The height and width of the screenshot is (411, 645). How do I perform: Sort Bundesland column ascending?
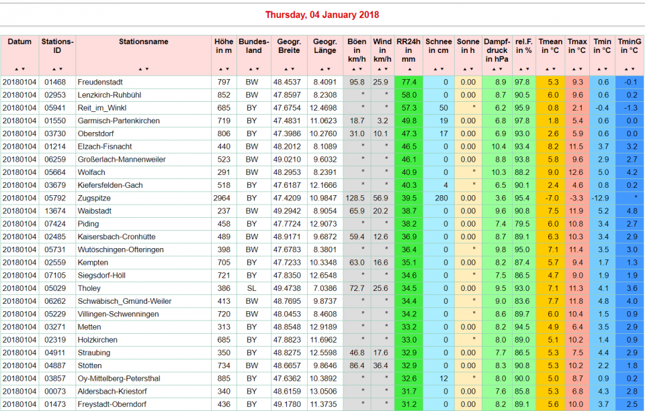(250, 69)
